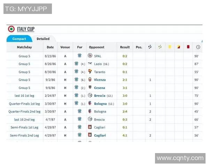Click the red card column icon
Image resolution: width=209 pixels, height=167 pixels.
[188, 47]
